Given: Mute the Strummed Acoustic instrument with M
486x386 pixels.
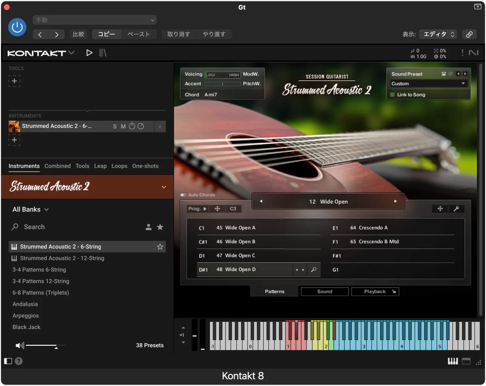Looking at the screenshot, I should click(x=123, y=126).
